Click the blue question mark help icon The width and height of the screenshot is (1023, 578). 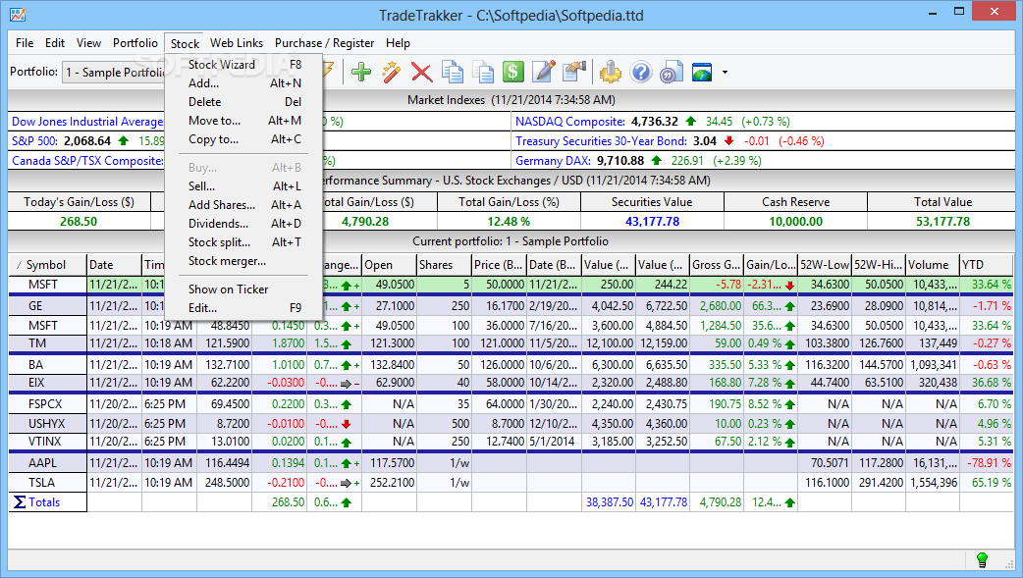(x=641, y=72)
